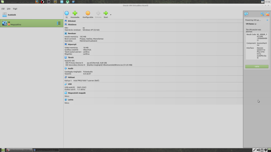Click the Rendszer section header
This screenshot has width=271, height=152.
[x=72, y=33]
